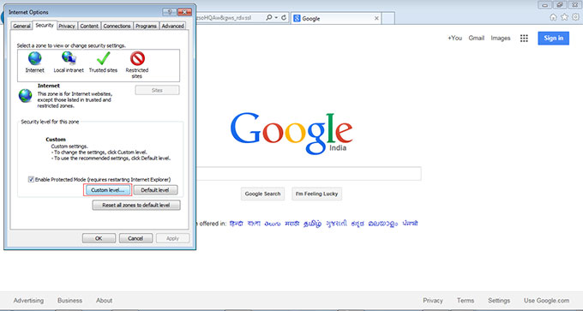Choose the Trusted sites green checkmark zone

pos(104,58)
